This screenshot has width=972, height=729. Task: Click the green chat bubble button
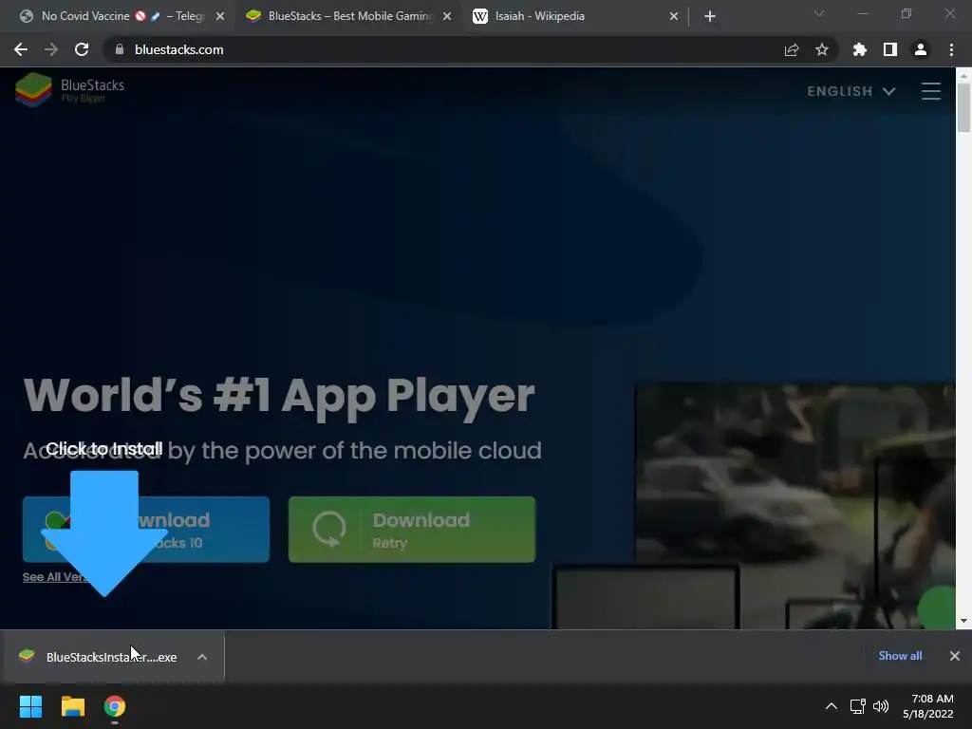(x=937, y=607)
